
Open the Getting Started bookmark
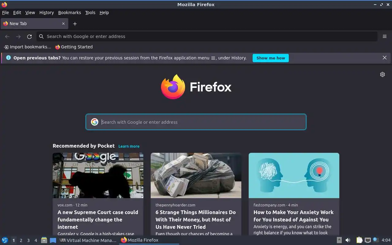coord(74,47)
